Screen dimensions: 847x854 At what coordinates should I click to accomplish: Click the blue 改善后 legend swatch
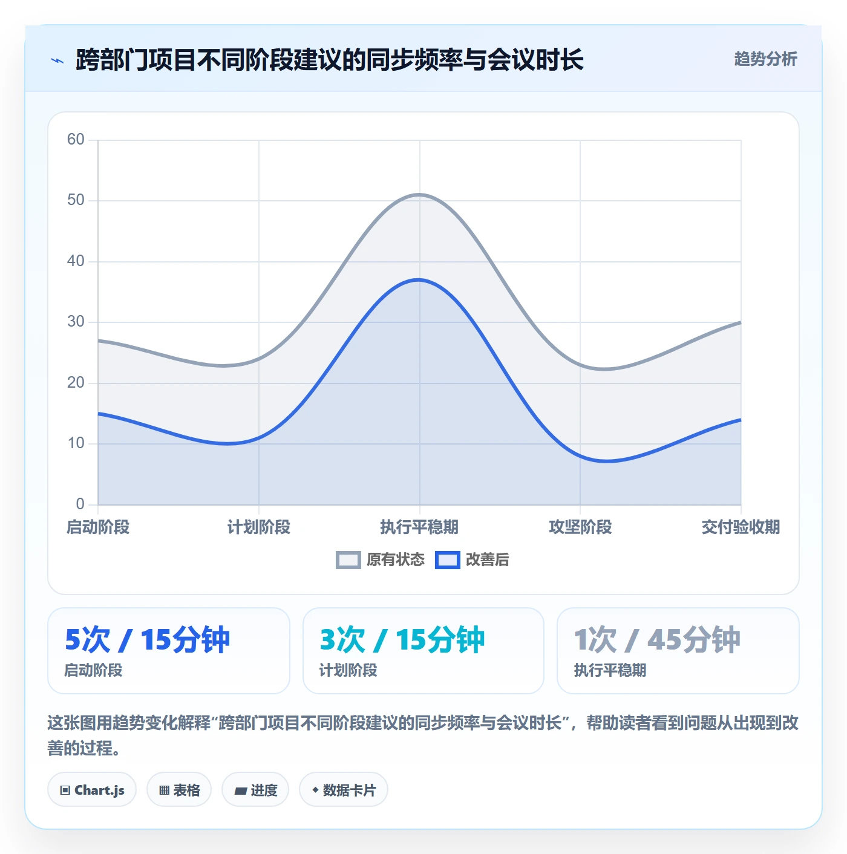(448, 560)
